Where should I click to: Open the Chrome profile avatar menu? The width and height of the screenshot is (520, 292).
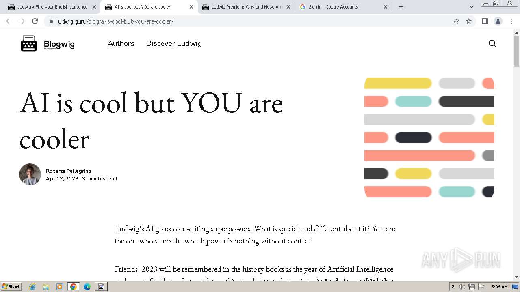[x=498, y=21]
